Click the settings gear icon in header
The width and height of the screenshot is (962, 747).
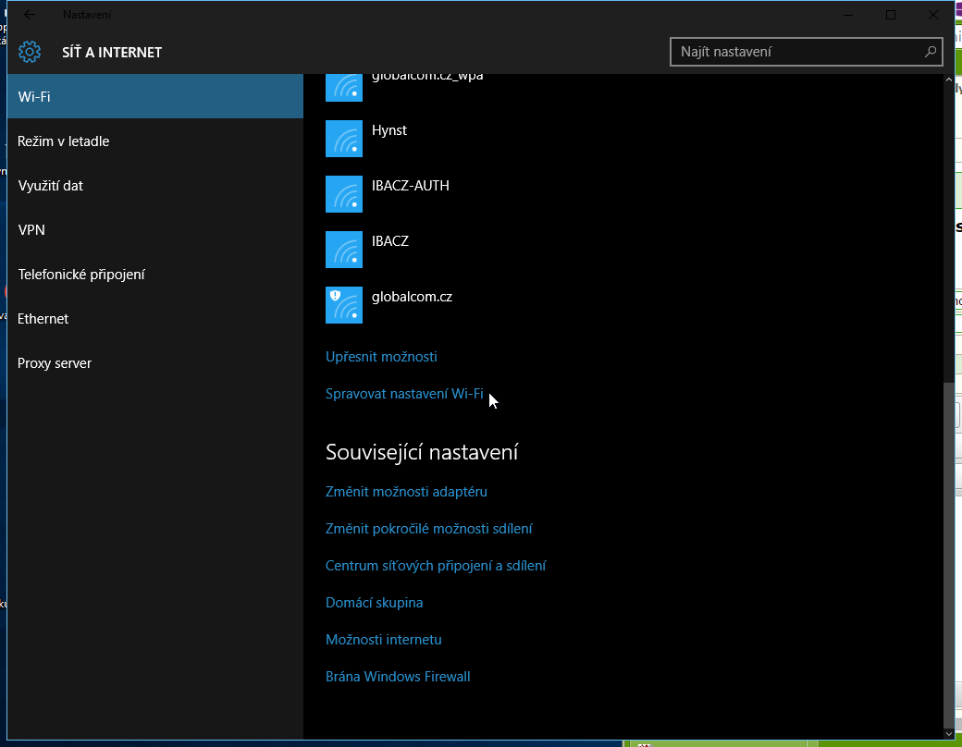coord(30,52)
